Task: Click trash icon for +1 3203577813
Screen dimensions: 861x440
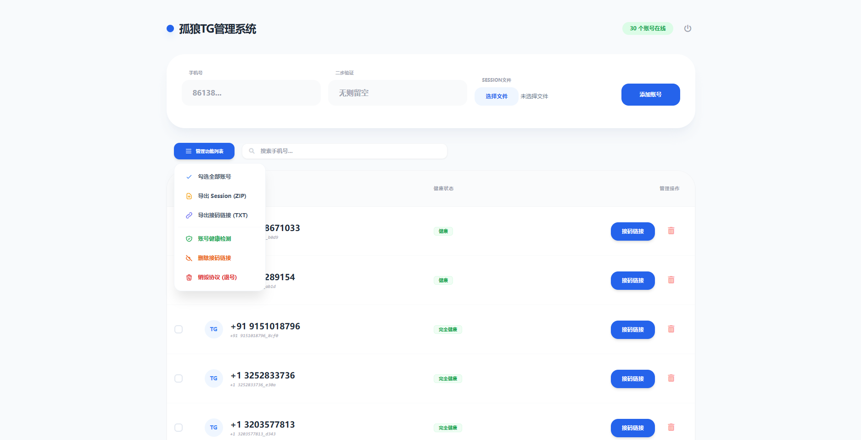Action: 671,427
